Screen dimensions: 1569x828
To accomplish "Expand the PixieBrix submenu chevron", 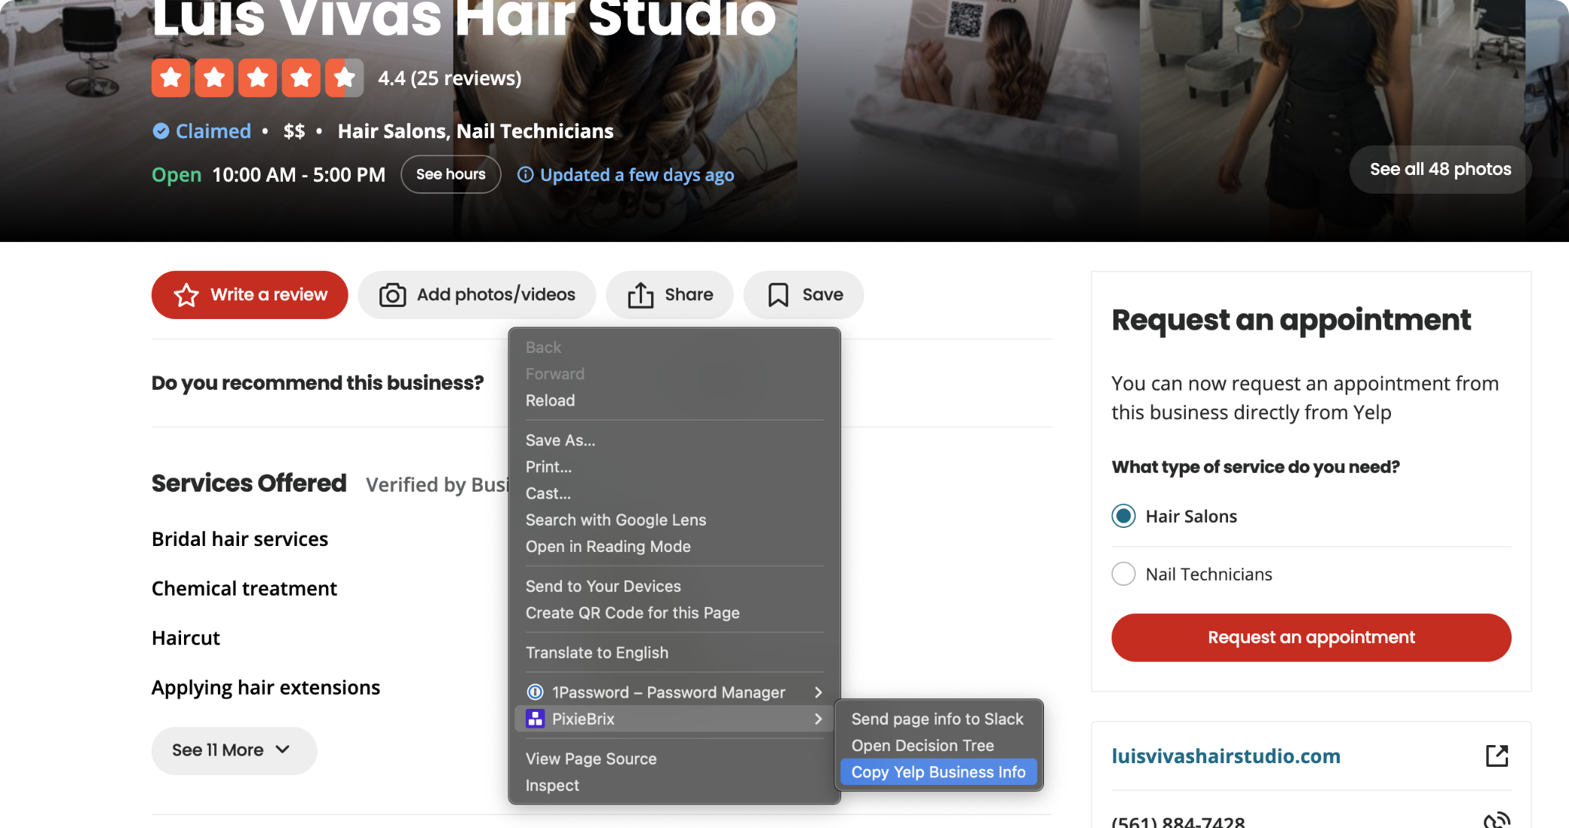I will (818, 719).
